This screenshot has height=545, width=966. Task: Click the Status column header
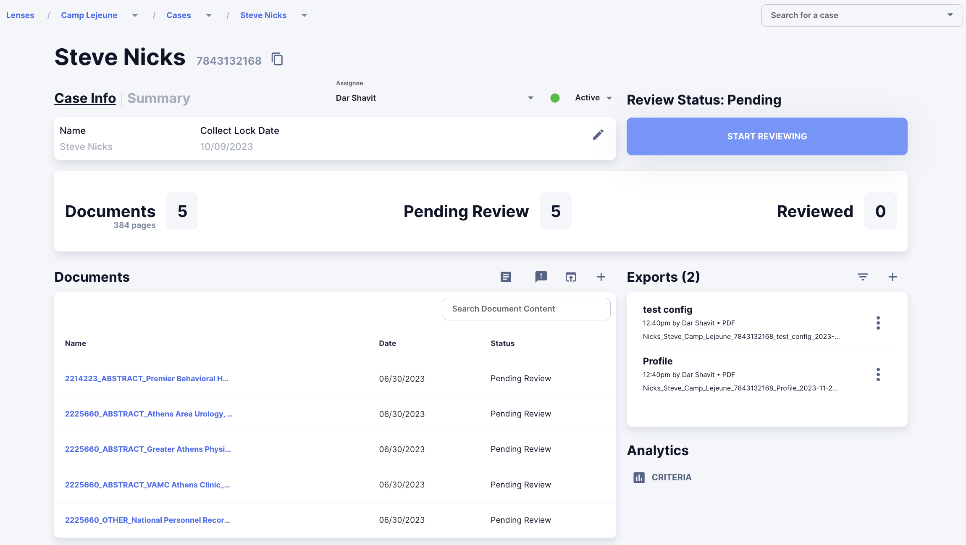(x=502, y=343)
